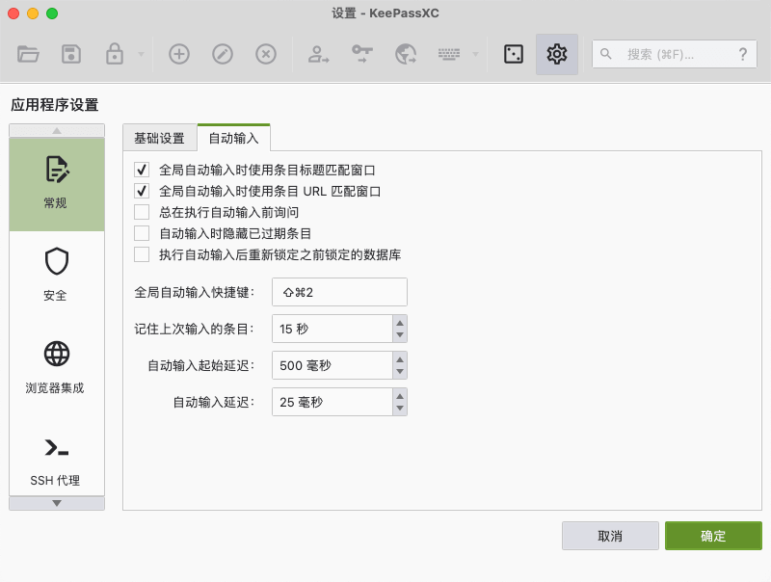Open the 安全 shield category

[57, 276]
